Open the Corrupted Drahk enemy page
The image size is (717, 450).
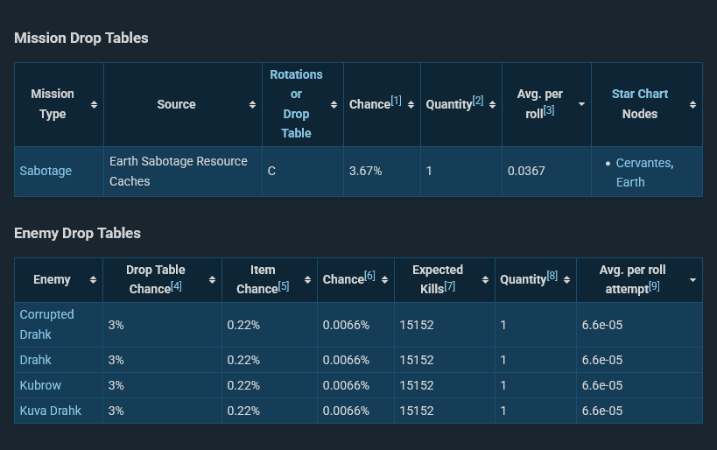46,325
